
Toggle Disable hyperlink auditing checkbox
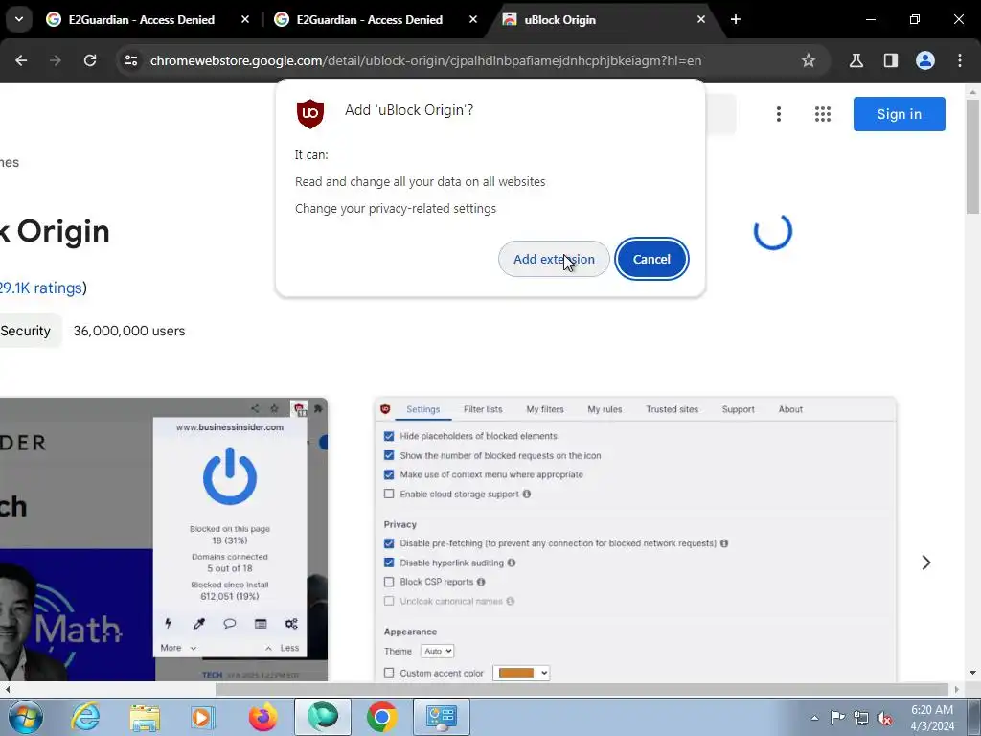coord(389,563)
